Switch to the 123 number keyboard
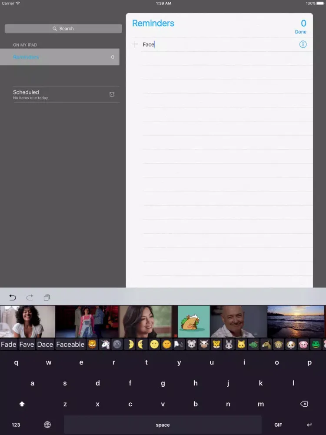The image size is (326, 435). 16,425
